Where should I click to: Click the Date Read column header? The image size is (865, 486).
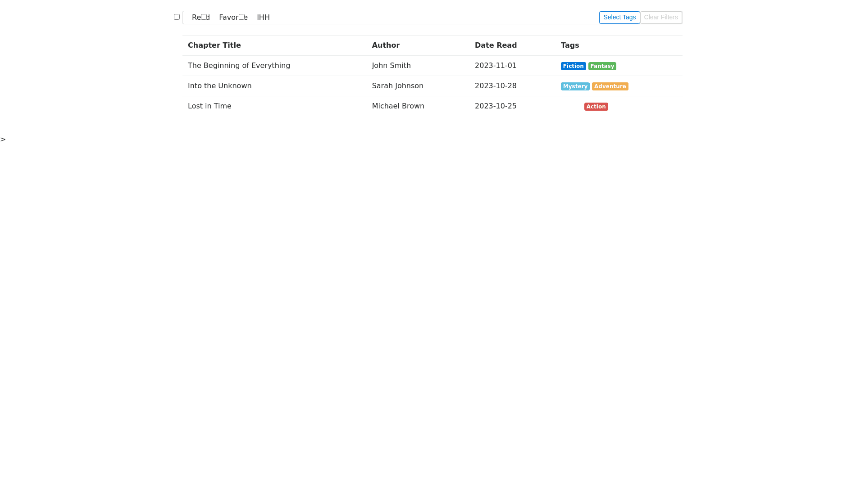tap(496, 45)
